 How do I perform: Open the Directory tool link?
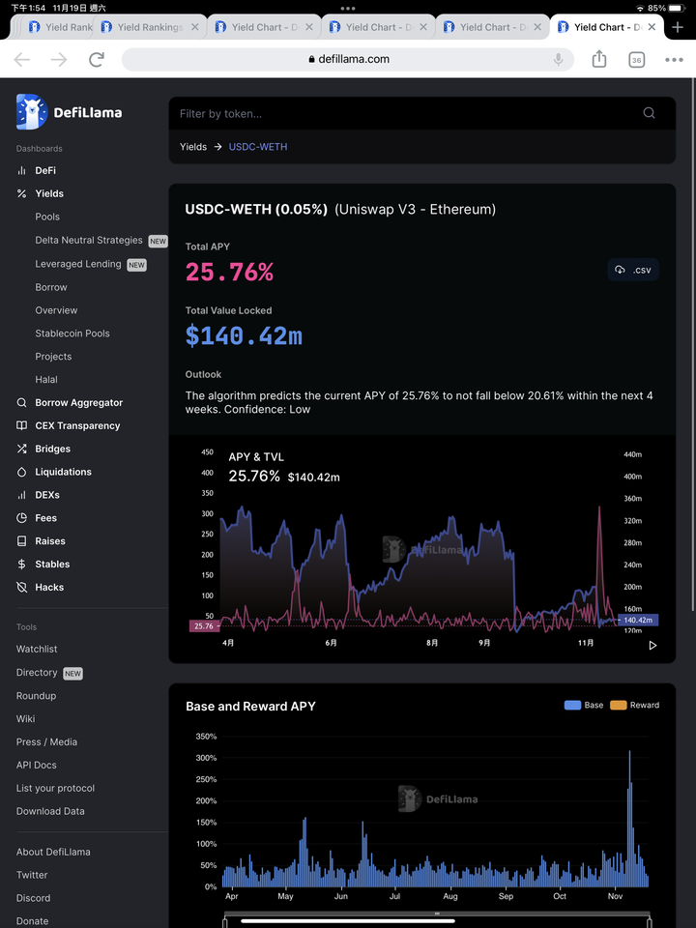click(37, 673)
